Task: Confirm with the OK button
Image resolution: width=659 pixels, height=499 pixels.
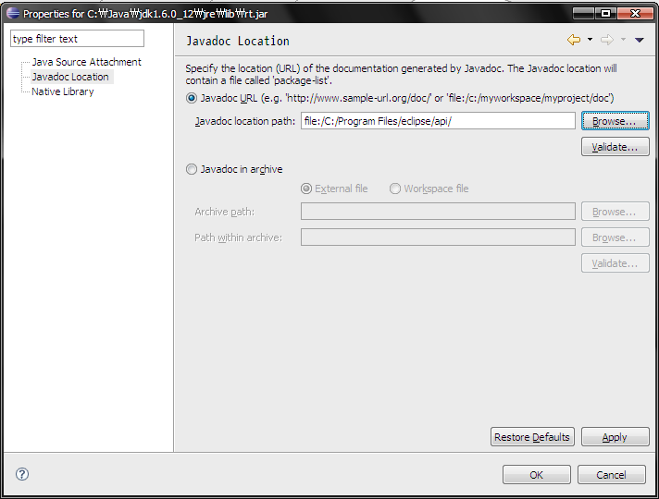Action: [537, 475]
